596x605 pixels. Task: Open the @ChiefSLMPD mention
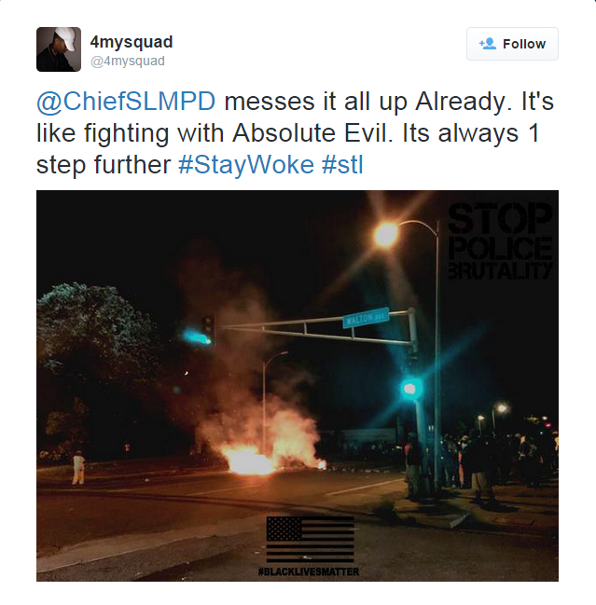(126, 102)
